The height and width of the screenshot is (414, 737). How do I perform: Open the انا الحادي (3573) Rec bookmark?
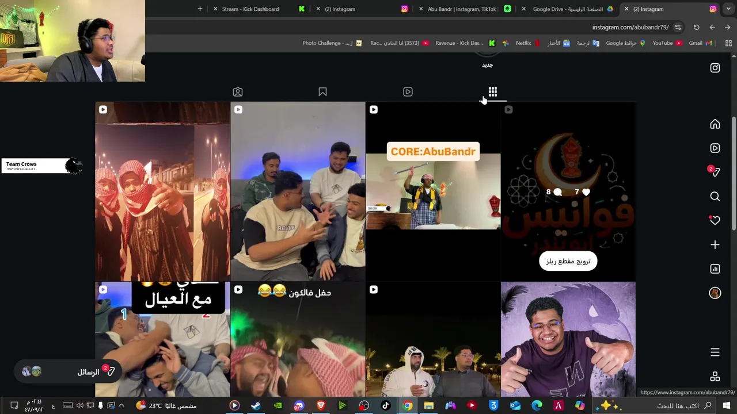pos(400,43)
